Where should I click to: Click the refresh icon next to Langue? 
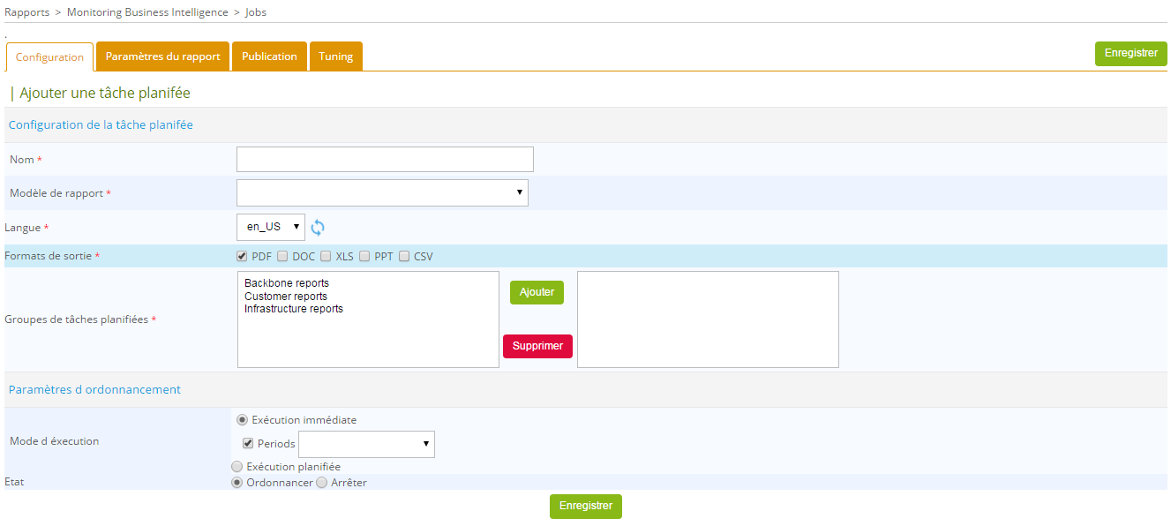pos(318,228)
